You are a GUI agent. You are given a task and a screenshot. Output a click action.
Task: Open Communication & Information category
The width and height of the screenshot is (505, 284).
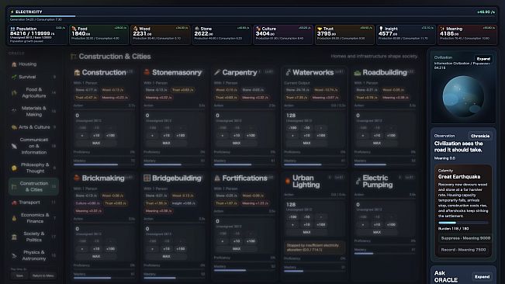tap(33, 146)
